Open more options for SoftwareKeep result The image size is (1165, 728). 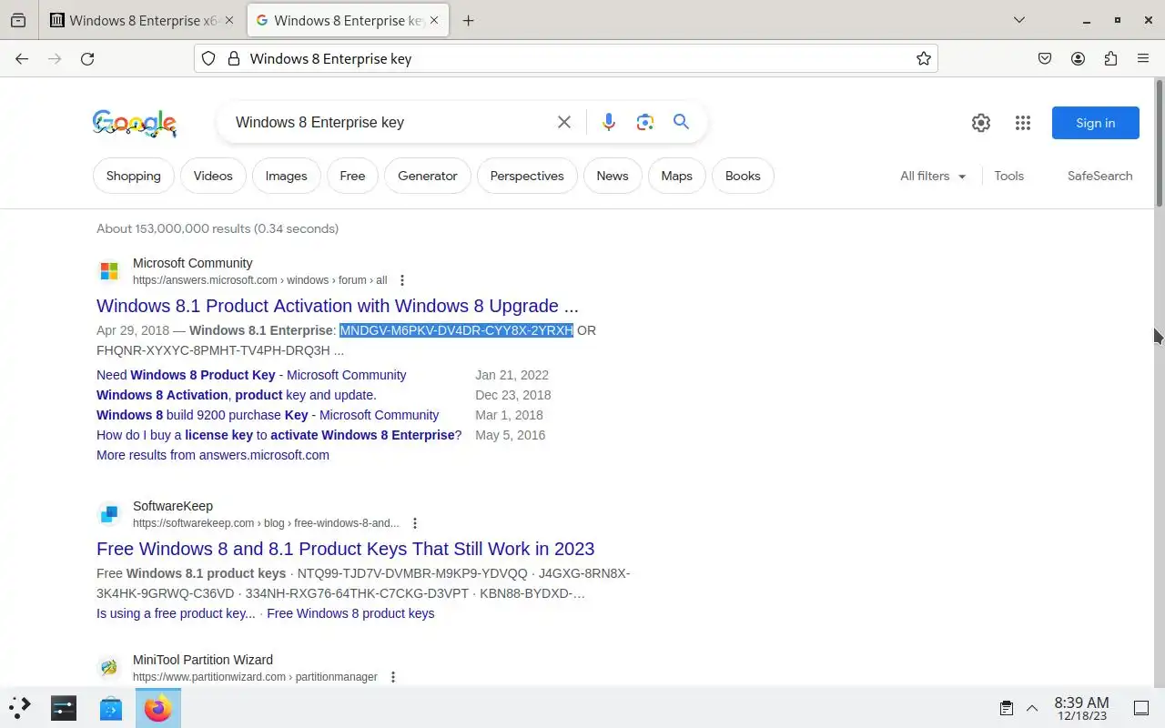(415, 523)
